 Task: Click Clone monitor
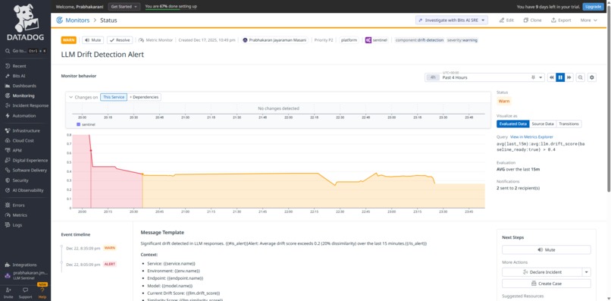532,20
